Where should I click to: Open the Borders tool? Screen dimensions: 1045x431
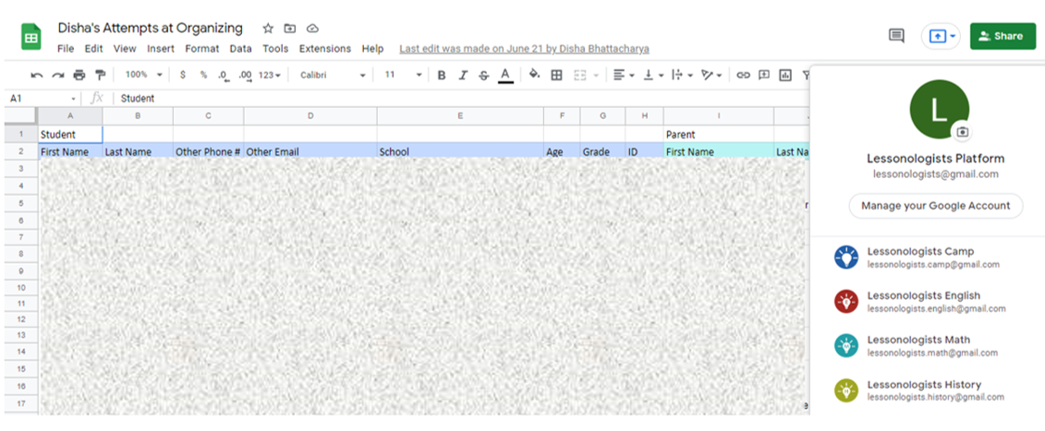556,76
